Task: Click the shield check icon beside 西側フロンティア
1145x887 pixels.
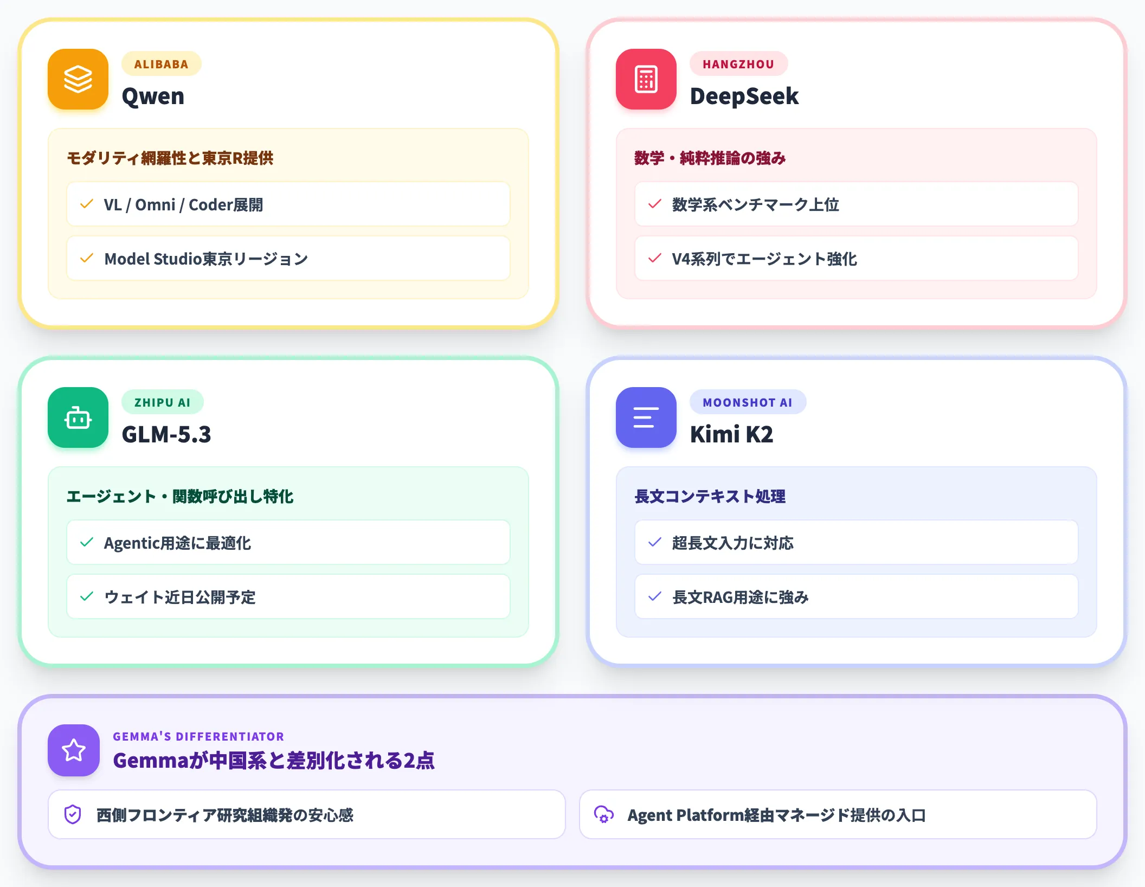Action: pyautogui.click(x=73, y=814)
